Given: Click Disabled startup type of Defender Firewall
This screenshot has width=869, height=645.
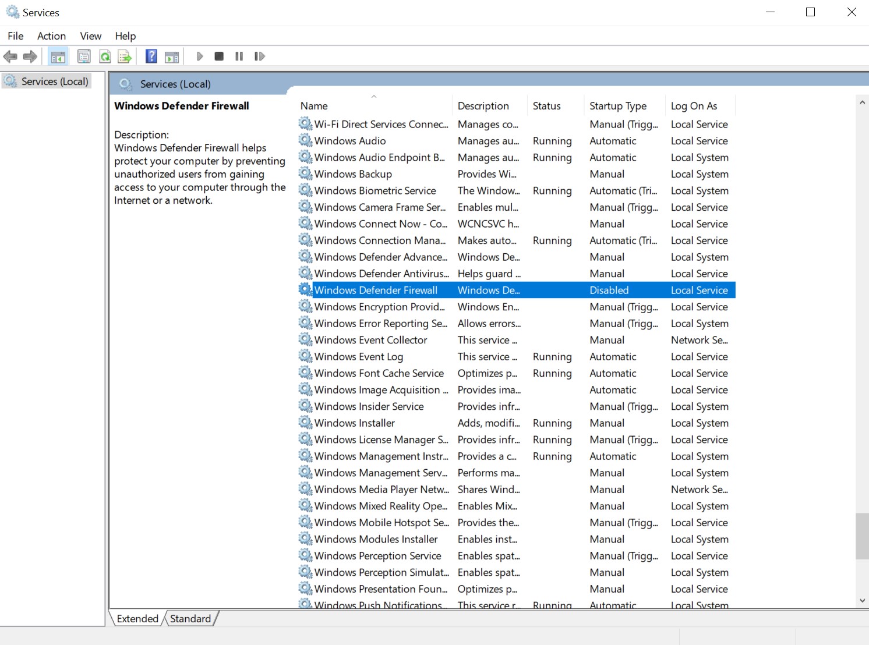Looking at the screenshot, I should [609, 290].
